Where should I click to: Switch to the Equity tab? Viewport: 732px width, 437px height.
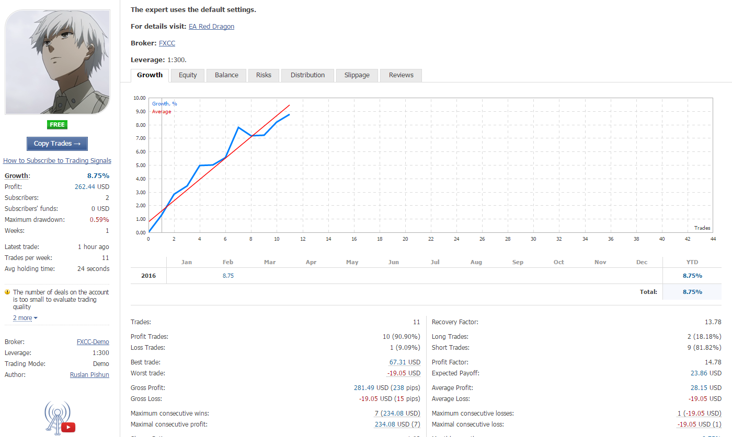pyautogui.click(x=188, y=75)
